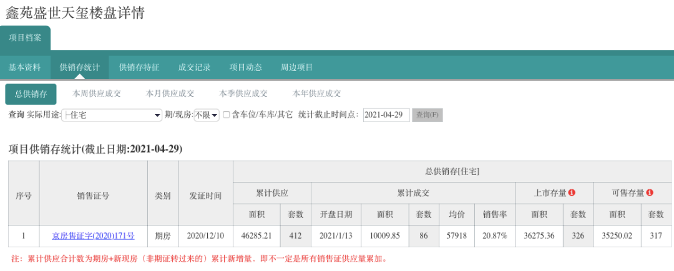
Task: Go to the 项目动态 tab
Action: (x=245, y=67)
